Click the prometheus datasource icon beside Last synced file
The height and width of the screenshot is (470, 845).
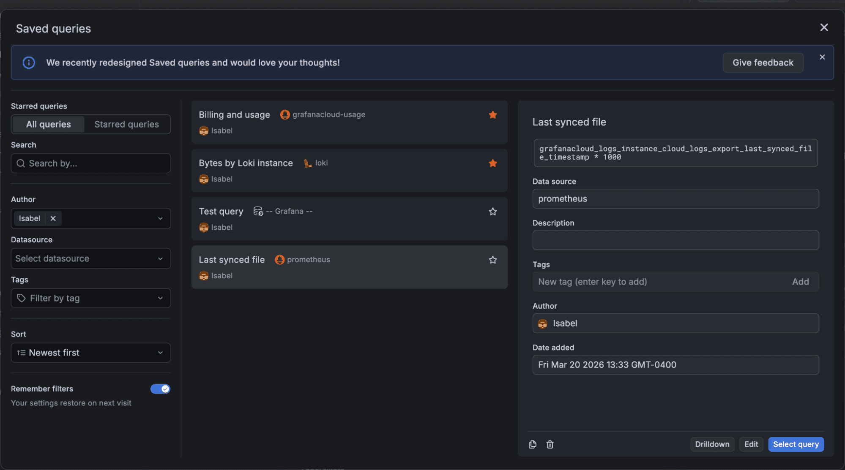click(280, 260)
